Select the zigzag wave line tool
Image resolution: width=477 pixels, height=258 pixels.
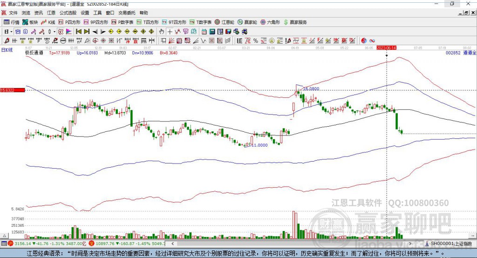[204, 41]
